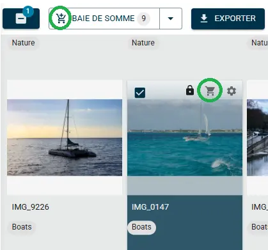The width and height of the screenshot is (268, 250).
Task: Click the first Nature tag on the left
Action: click(24, 43)
